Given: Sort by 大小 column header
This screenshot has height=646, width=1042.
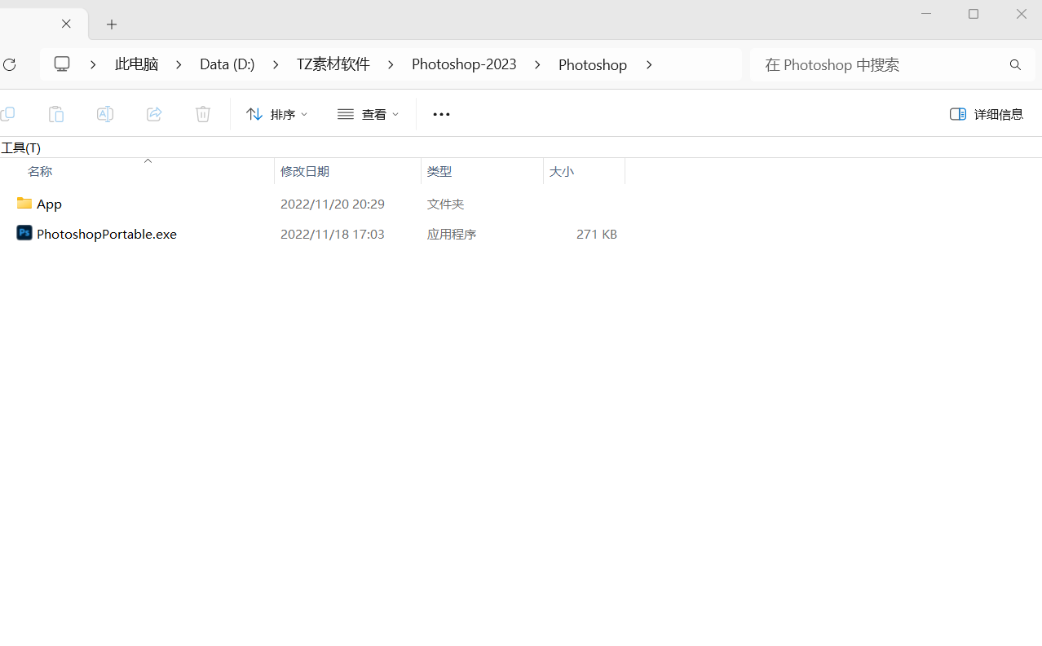Looking at the screenshot, I should (562, 171).
